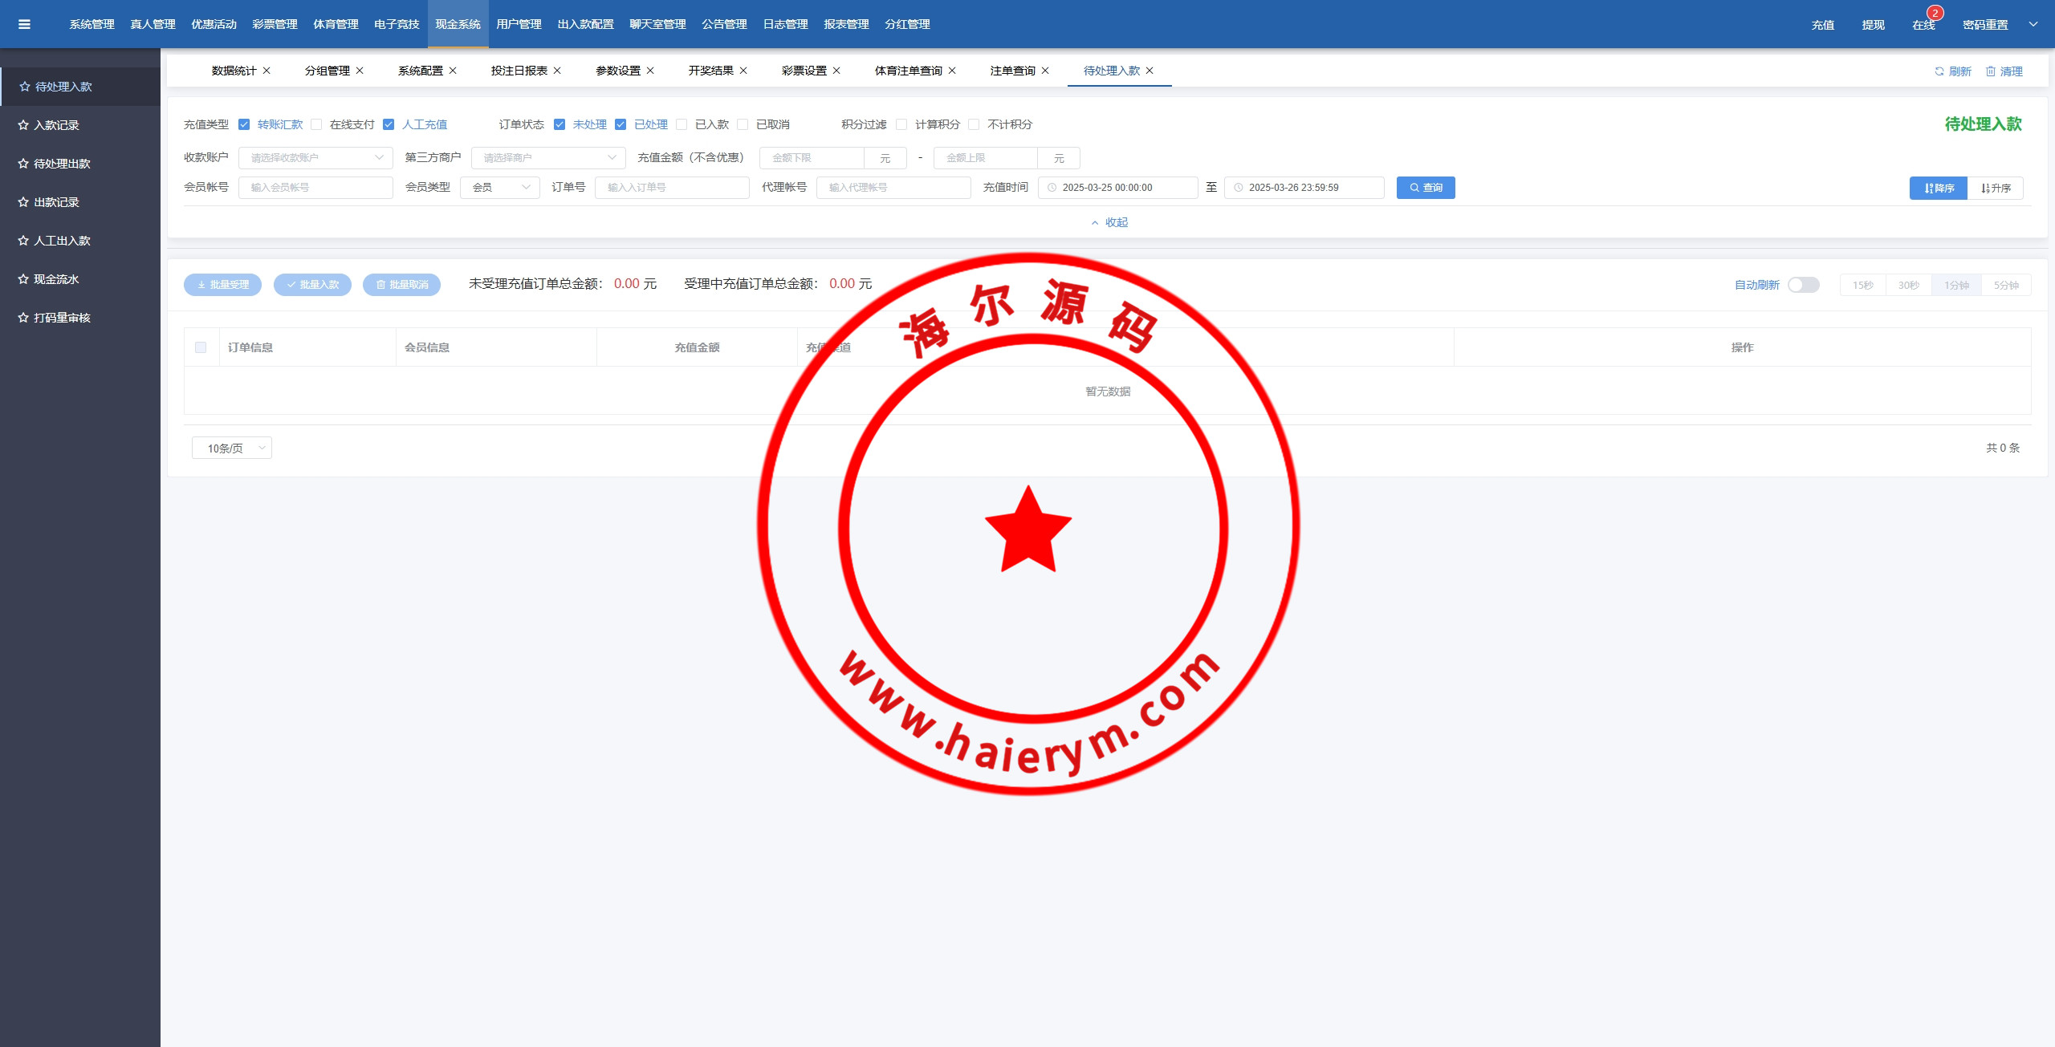Open the 会员类型 dropdown

[499, 188]
